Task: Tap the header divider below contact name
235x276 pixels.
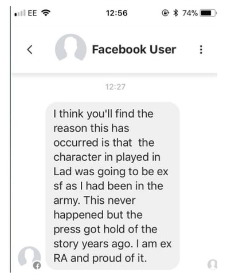Action: (115, 74)
